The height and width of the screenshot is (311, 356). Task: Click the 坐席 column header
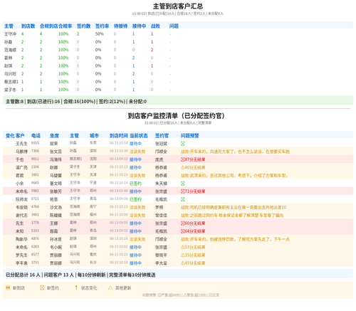pos(54,136)
